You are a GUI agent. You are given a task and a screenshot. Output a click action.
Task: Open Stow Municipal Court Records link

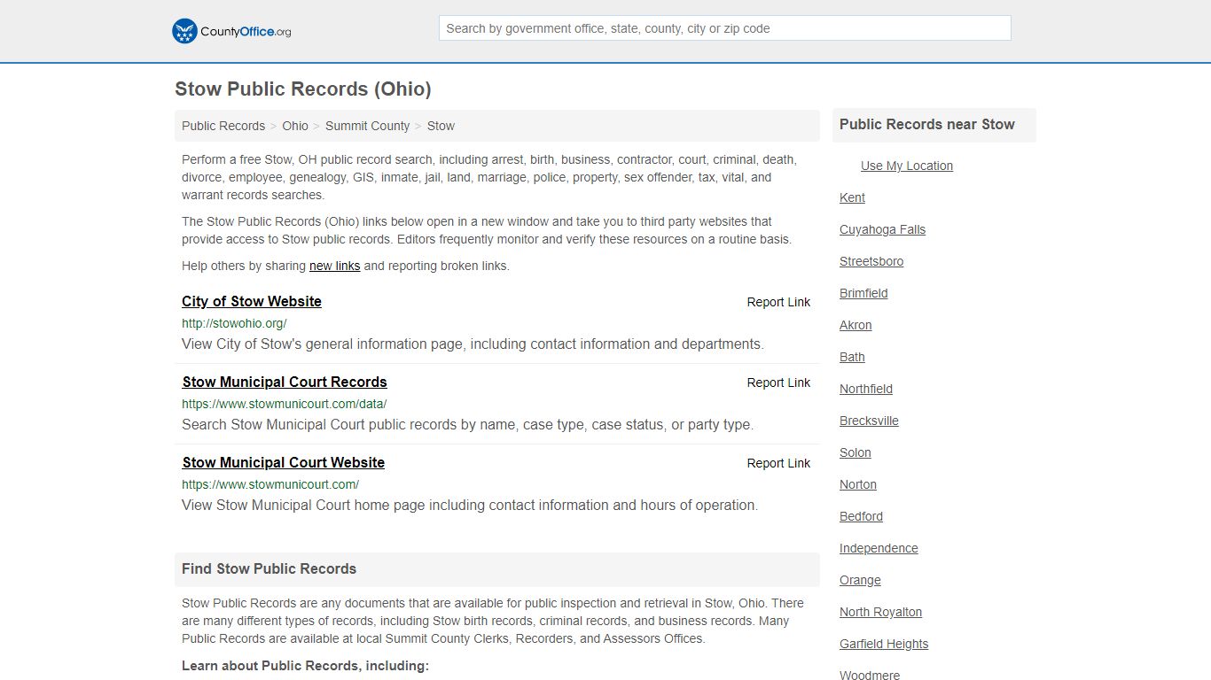pyautogui.click(x=285, y=382)
